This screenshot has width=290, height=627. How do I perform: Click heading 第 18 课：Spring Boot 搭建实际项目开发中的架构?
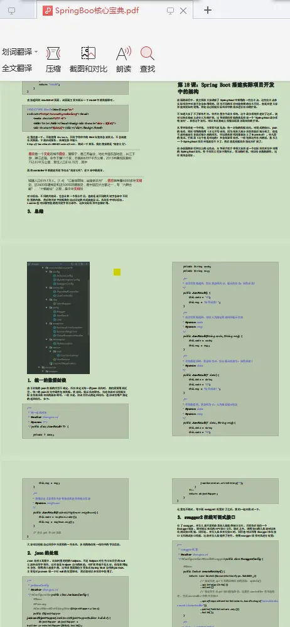click(x=226, y=88)
